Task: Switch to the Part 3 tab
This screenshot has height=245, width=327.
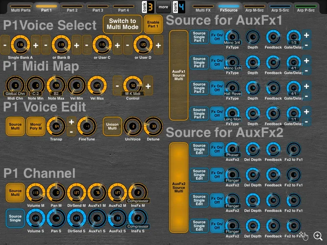Action: tap(98, 8)
